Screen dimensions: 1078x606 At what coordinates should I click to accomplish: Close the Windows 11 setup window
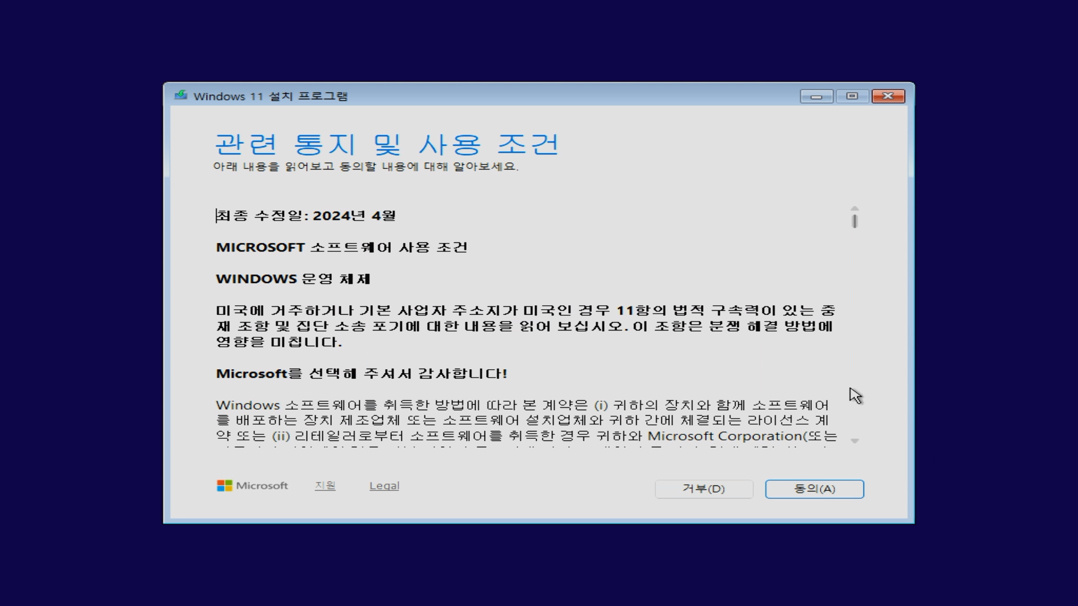[888, 96]
